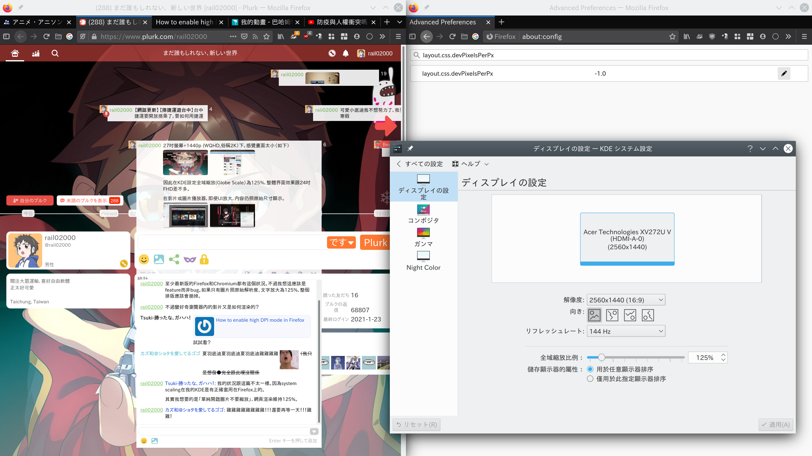Screen dimensions: 812x456
Task: Show more toolbar items in right Firefox
Action: (x=788, y=36)
